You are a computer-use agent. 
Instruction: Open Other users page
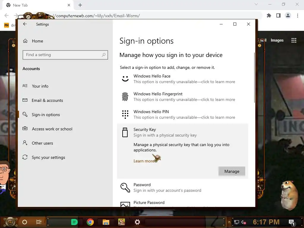tap(42, 143)
